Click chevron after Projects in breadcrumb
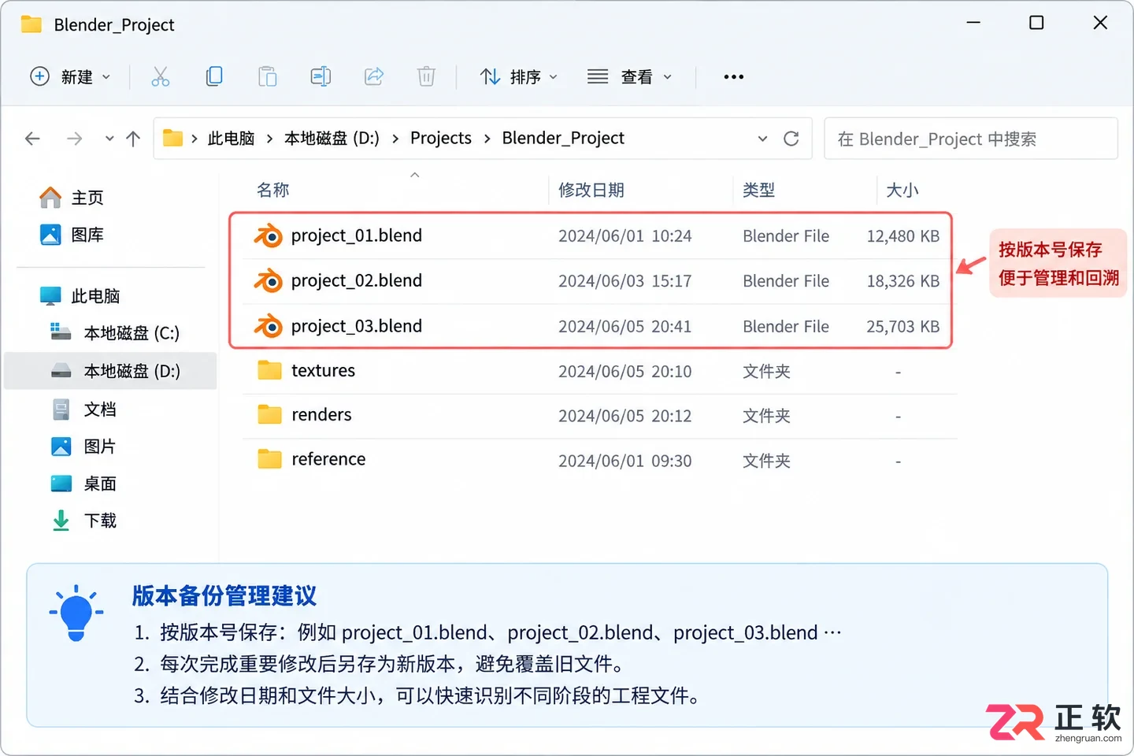The width and height of the screenshot is (1134, 756). (x=487, y=139)
